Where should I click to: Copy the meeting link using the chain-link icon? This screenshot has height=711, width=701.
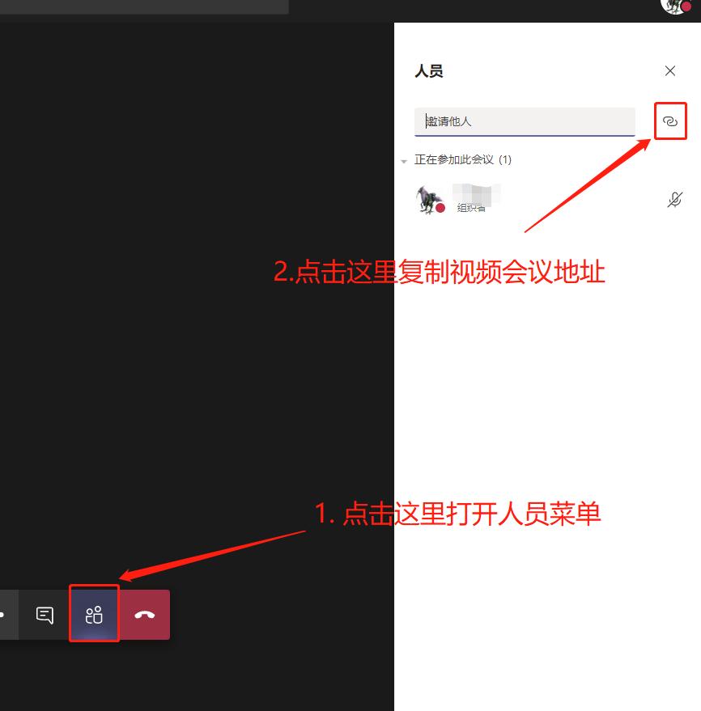pyautogui.click(x=670, y=121)
